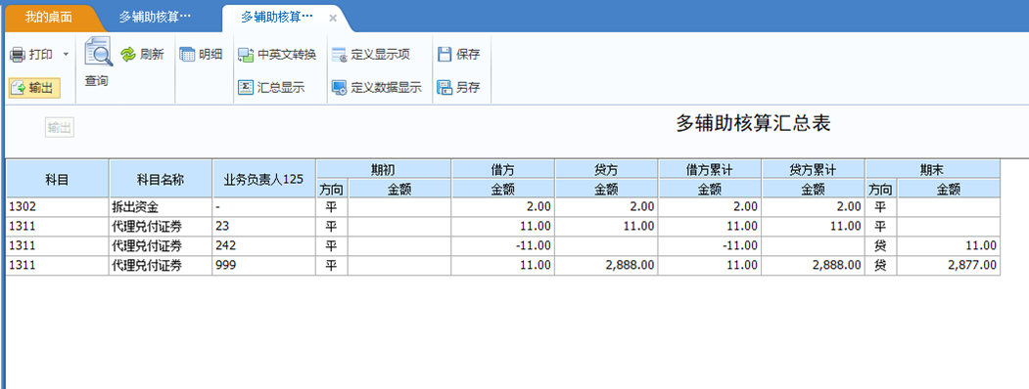Click the 汇总显示 summary display icon
Viewport: 1029px width, 389px height.
tap(246, 87)
